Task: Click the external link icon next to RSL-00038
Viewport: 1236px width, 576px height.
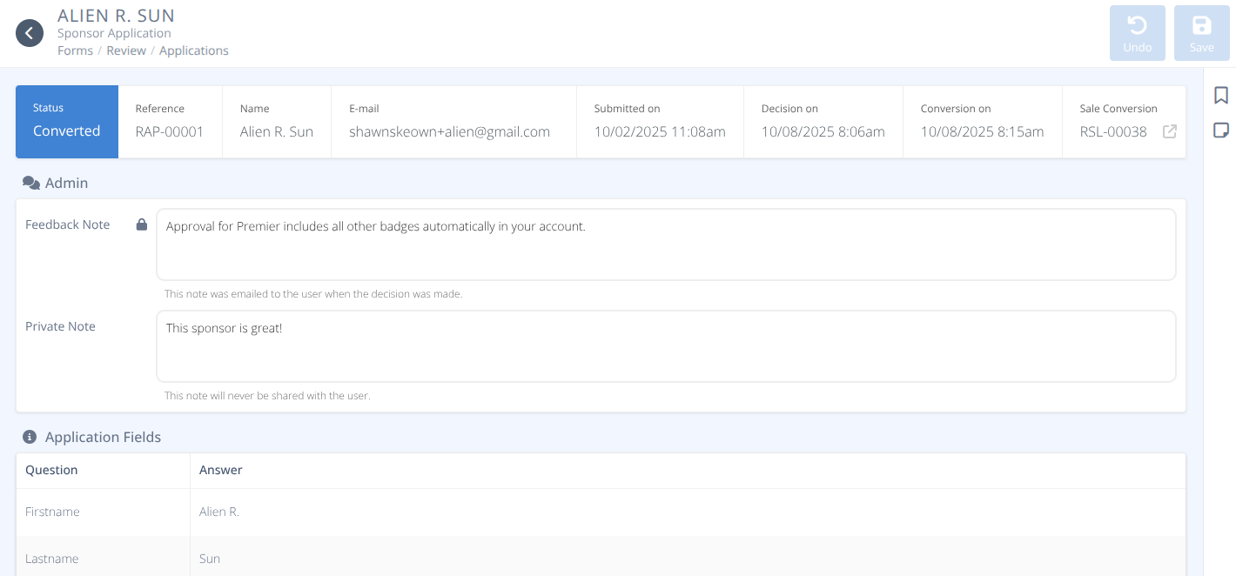Action: [x=1169, y=132]
